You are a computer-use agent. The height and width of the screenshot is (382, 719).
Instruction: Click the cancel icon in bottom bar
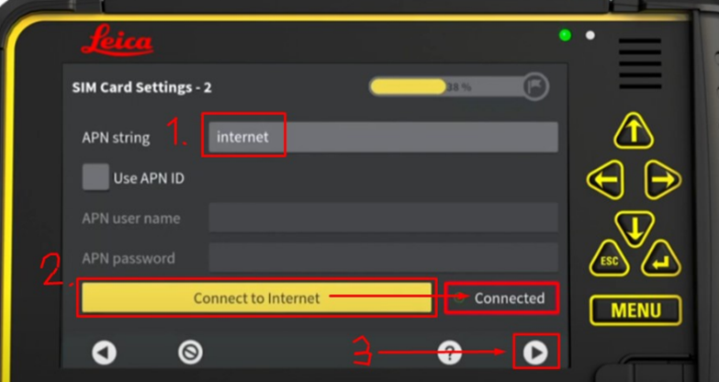click(x=190, y=353)
